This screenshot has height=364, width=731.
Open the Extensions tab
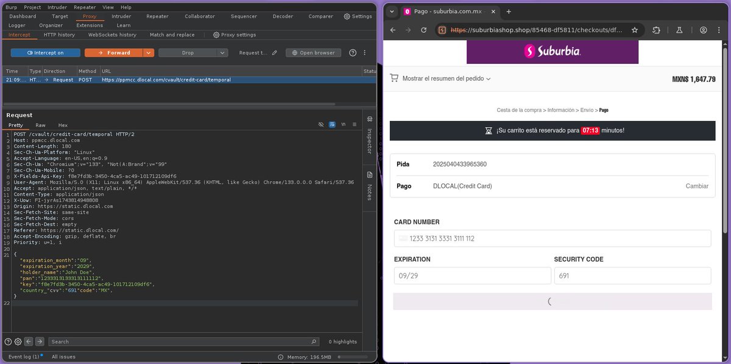[90, 26]
